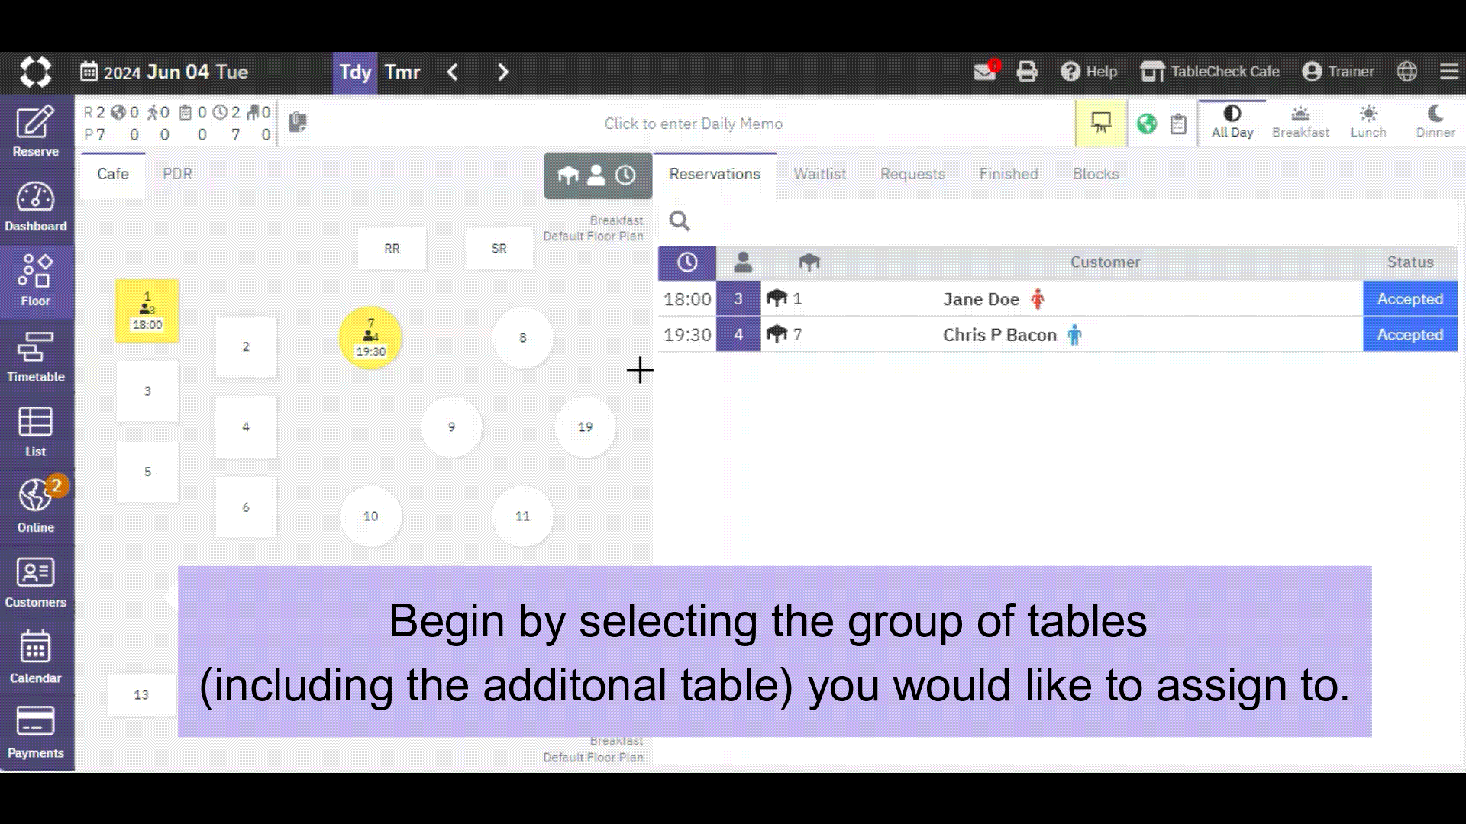This screenshot has width=1466, height=824.
Task: Open the Timetable view
Action: [36, 356]
